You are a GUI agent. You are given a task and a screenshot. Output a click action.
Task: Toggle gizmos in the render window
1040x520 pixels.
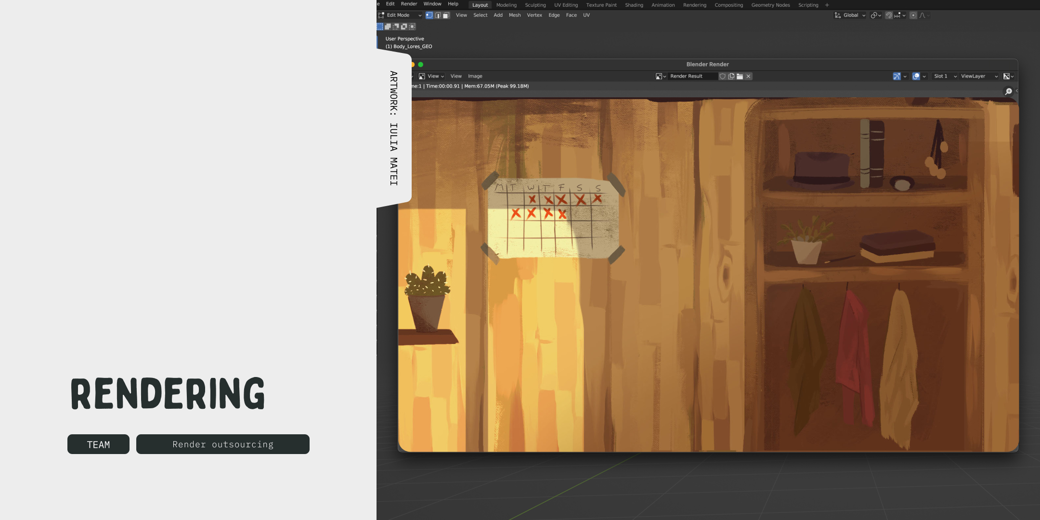coord(897,77)
